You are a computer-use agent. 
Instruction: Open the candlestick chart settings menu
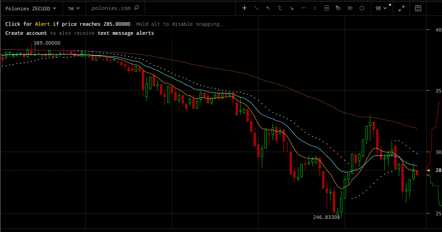click(381, 9)
